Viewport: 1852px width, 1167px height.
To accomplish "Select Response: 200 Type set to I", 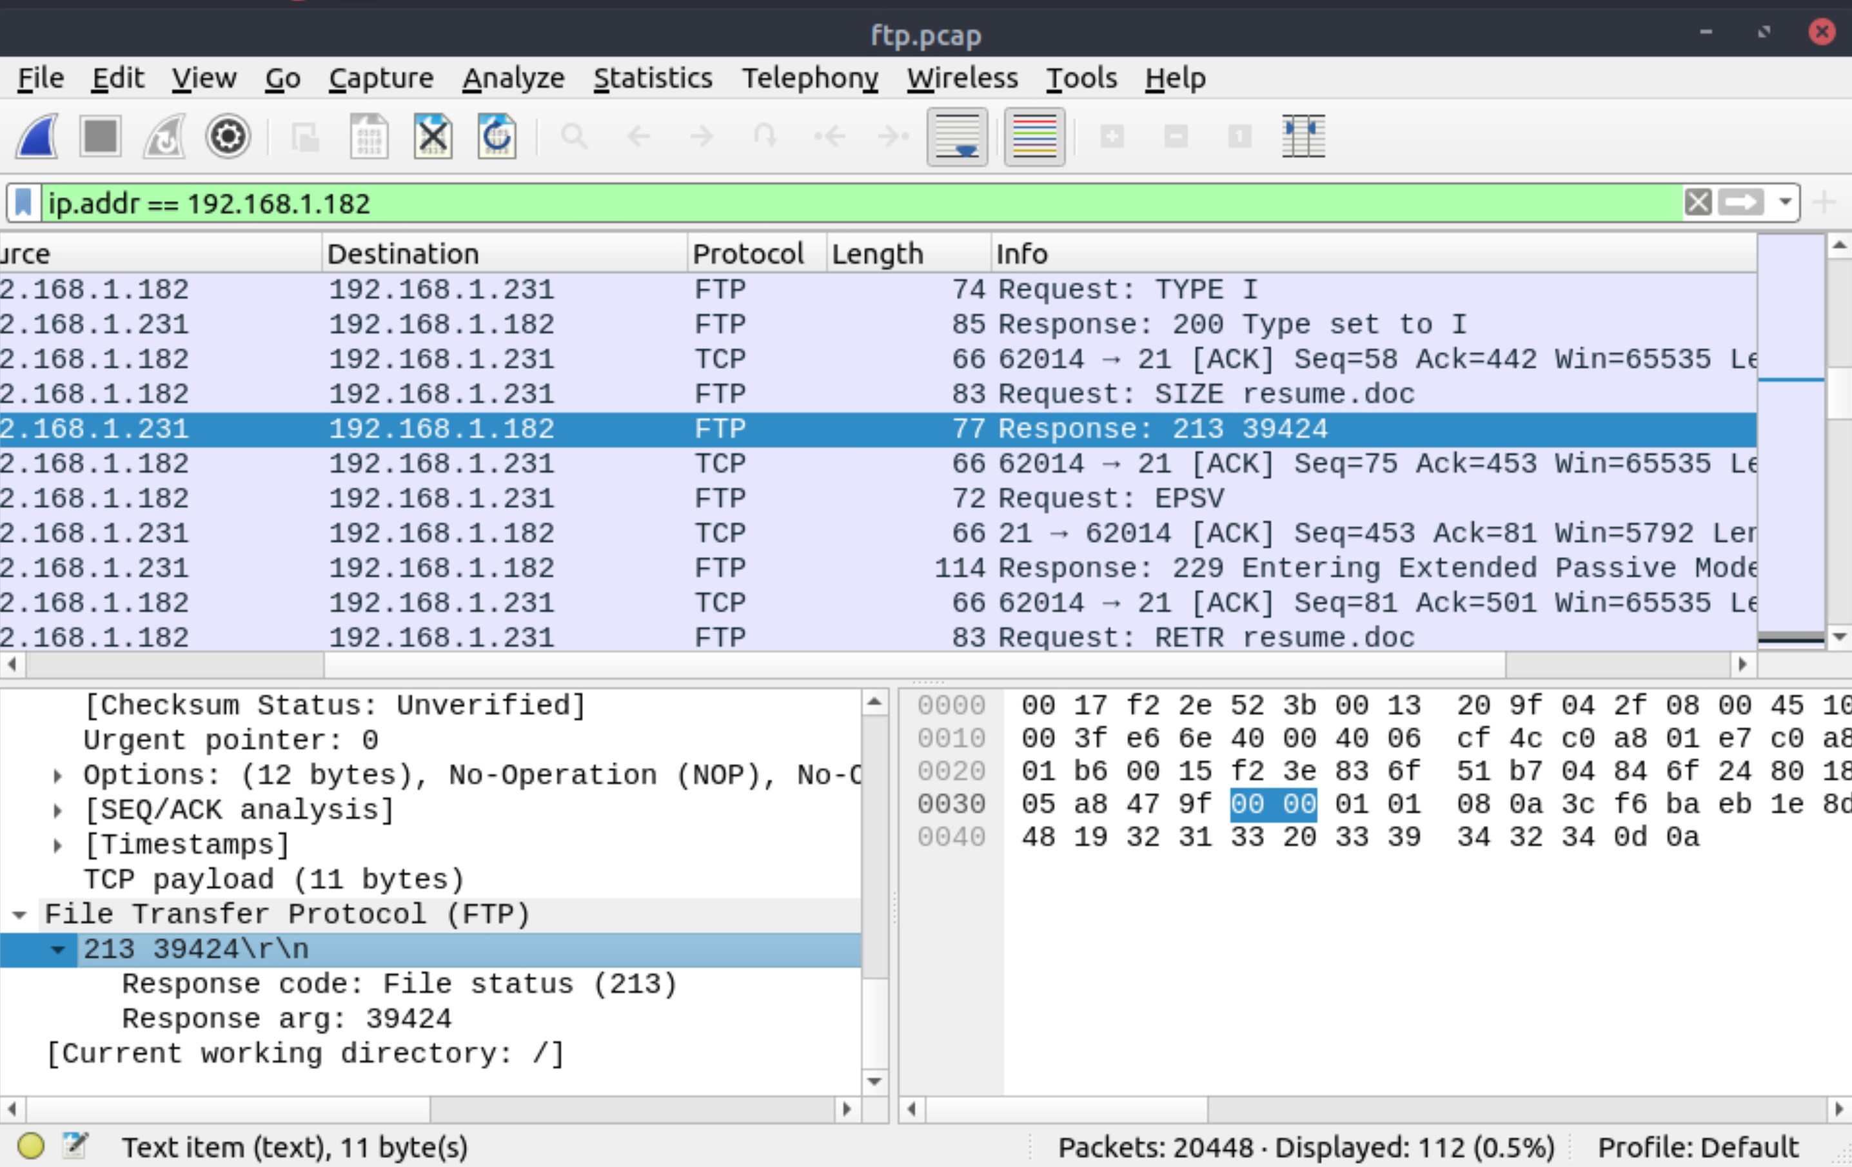I will (x=878, y=324).
